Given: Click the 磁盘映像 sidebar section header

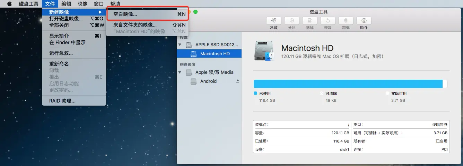Looking at the screenshot, I should pos(187,65).
